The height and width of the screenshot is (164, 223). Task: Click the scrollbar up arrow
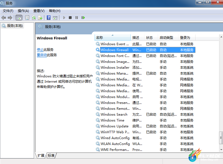pyautogui.click(x=221, y=37)
